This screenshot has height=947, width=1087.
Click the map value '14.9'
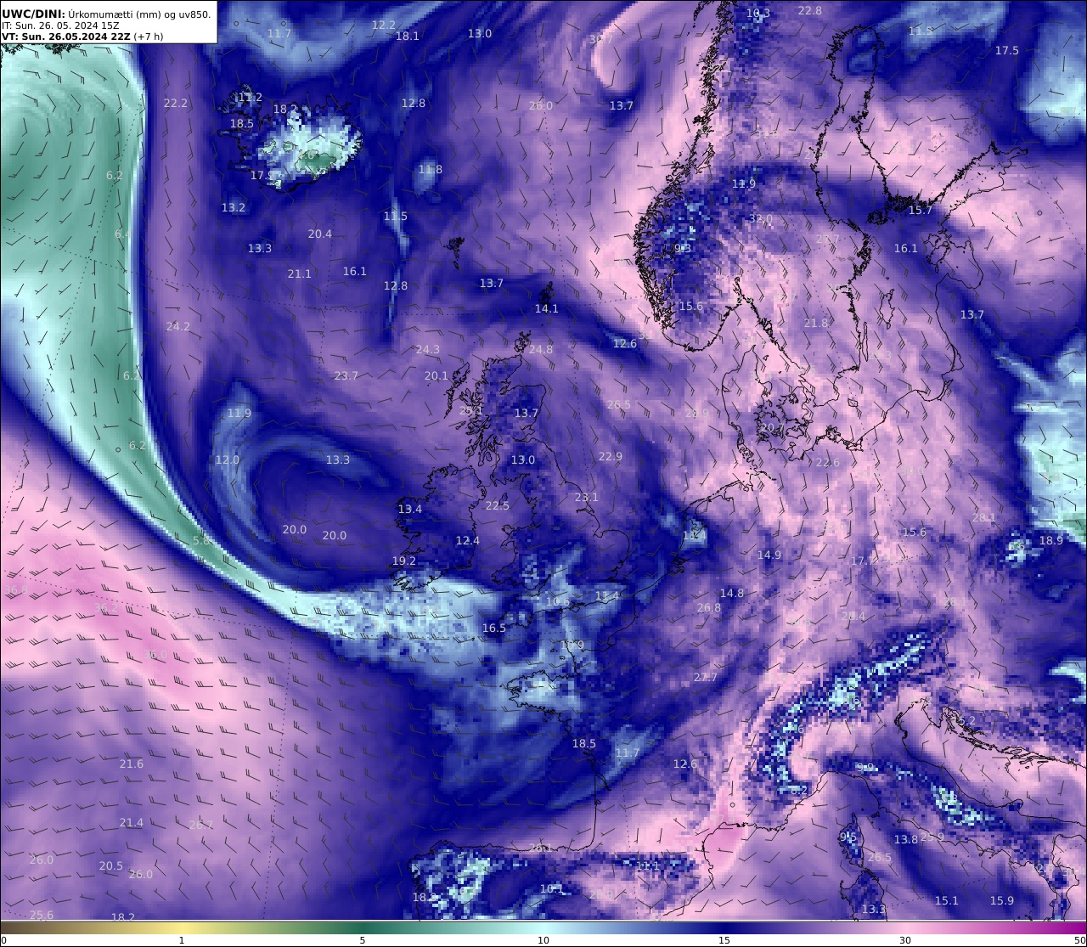tap(769, 555)
